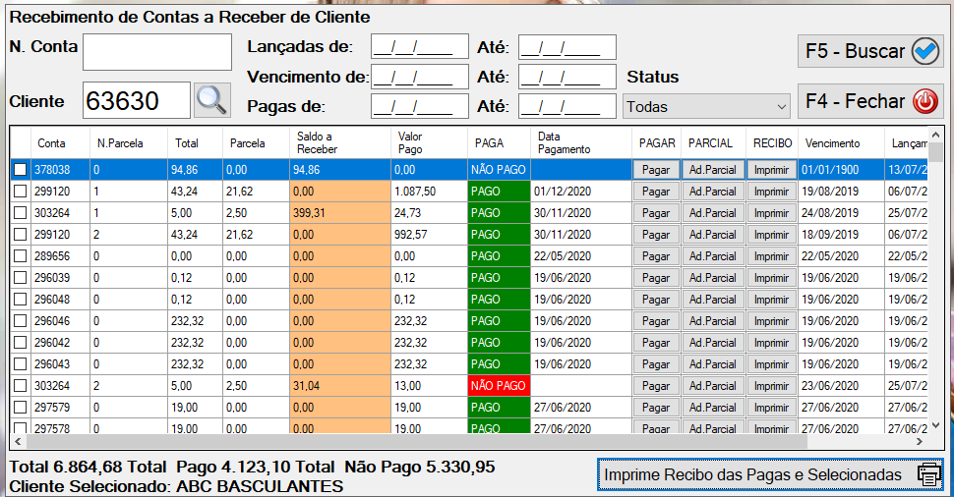Click the Cliente field containing 63630

click(137, 100)
